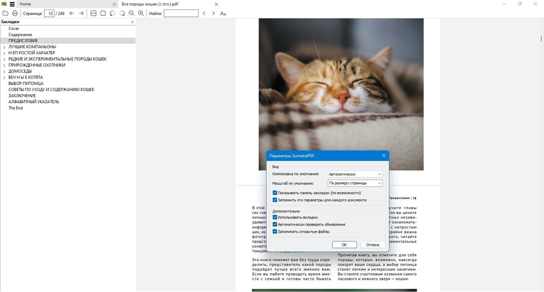The image size is (544, 292).
Task: Expand ДОМОСЕДЫ bookmark node
Action: [5, 72]
